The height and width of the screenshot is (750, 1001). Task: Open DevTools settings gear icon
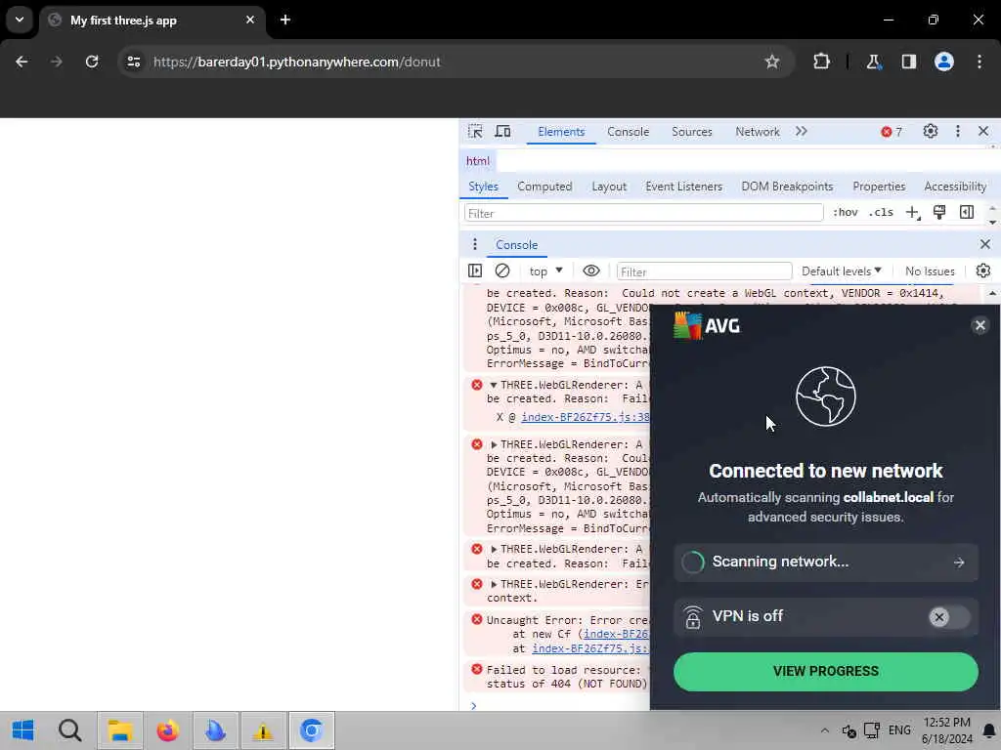pos(931,132)
